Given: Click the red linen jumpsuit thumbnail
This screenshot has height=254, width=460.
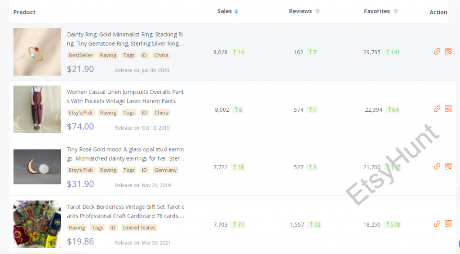Looking at the screenshot, I should (x=37, y=109).
